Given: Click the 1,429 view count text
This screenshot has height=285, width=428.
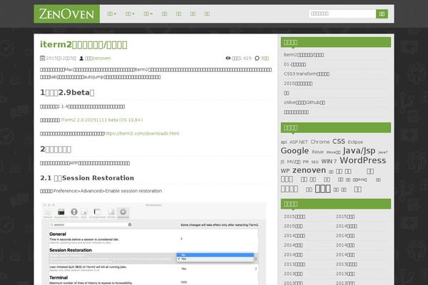Looking at the screenshot, I should (245, 58).
